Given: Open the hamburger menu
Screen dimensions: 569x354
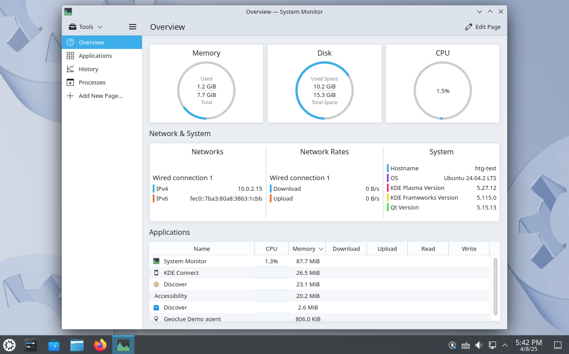Looking at the screenshot, I should (132, 27).
